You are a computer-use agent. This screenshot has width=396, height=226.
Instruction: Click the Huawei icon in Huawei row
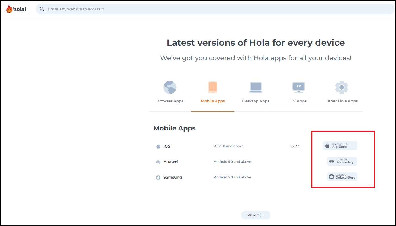pos(158,162)
